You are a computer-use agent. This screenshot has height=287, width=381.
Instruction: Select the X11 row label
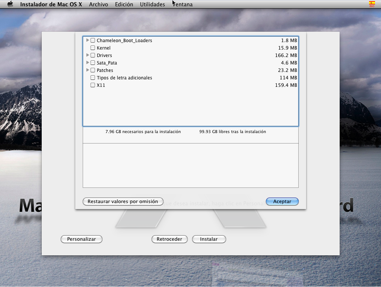tap(101, 85)
